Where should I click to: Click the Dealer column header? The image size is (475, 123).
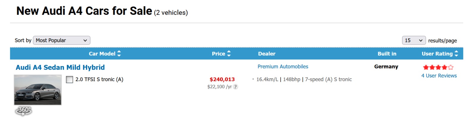(267, 54)
